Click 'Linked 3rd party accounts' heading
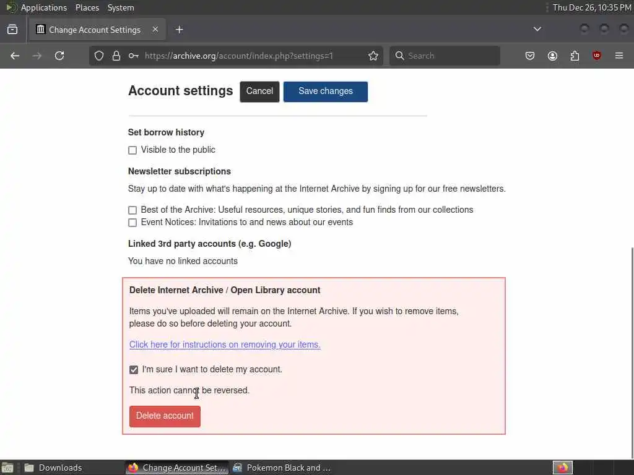This screenshot has width=634, height=475. (x=209, y=244)
